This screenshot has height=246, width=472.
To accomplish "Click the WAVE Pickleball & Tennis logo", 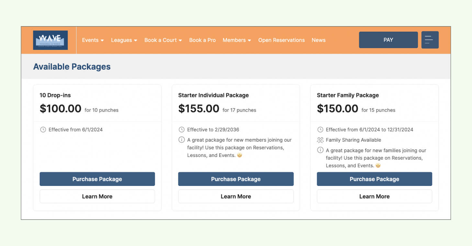I will click(x=50, y=40).
